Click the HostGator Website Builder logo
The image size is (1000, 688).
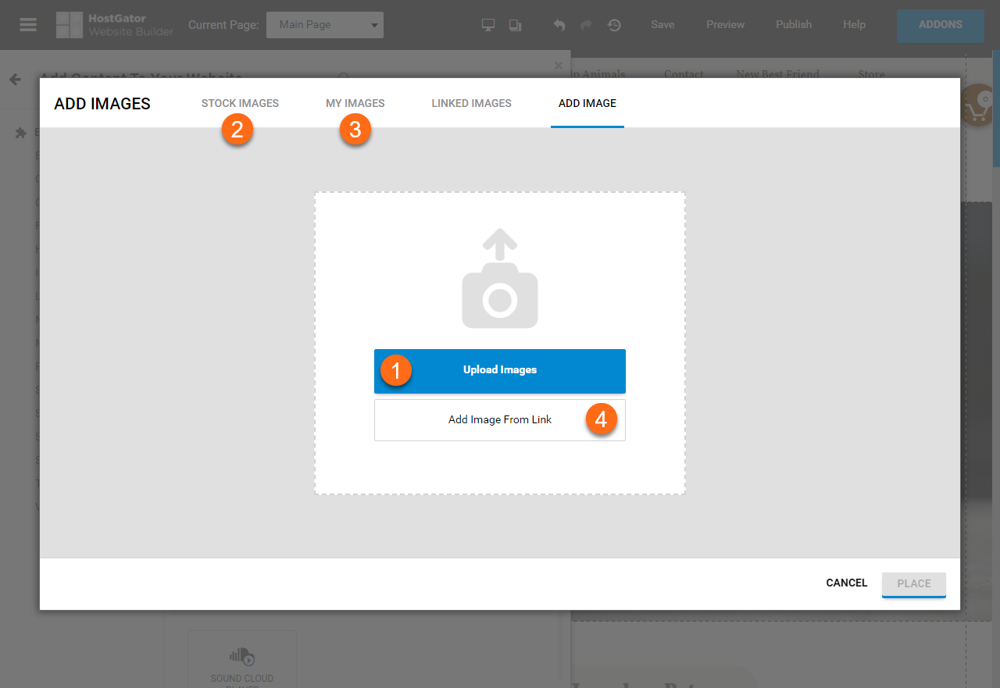pos(114,25)
